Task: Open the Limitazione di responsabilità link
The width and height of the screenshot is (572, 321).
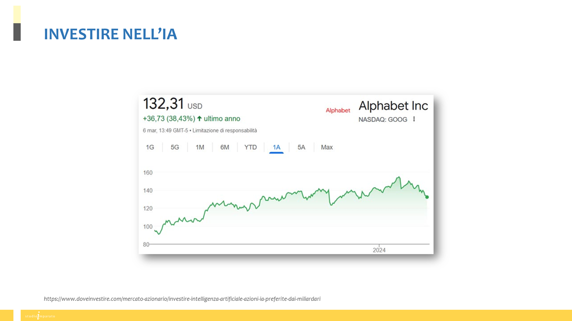Action: click(x=225, y=131)
